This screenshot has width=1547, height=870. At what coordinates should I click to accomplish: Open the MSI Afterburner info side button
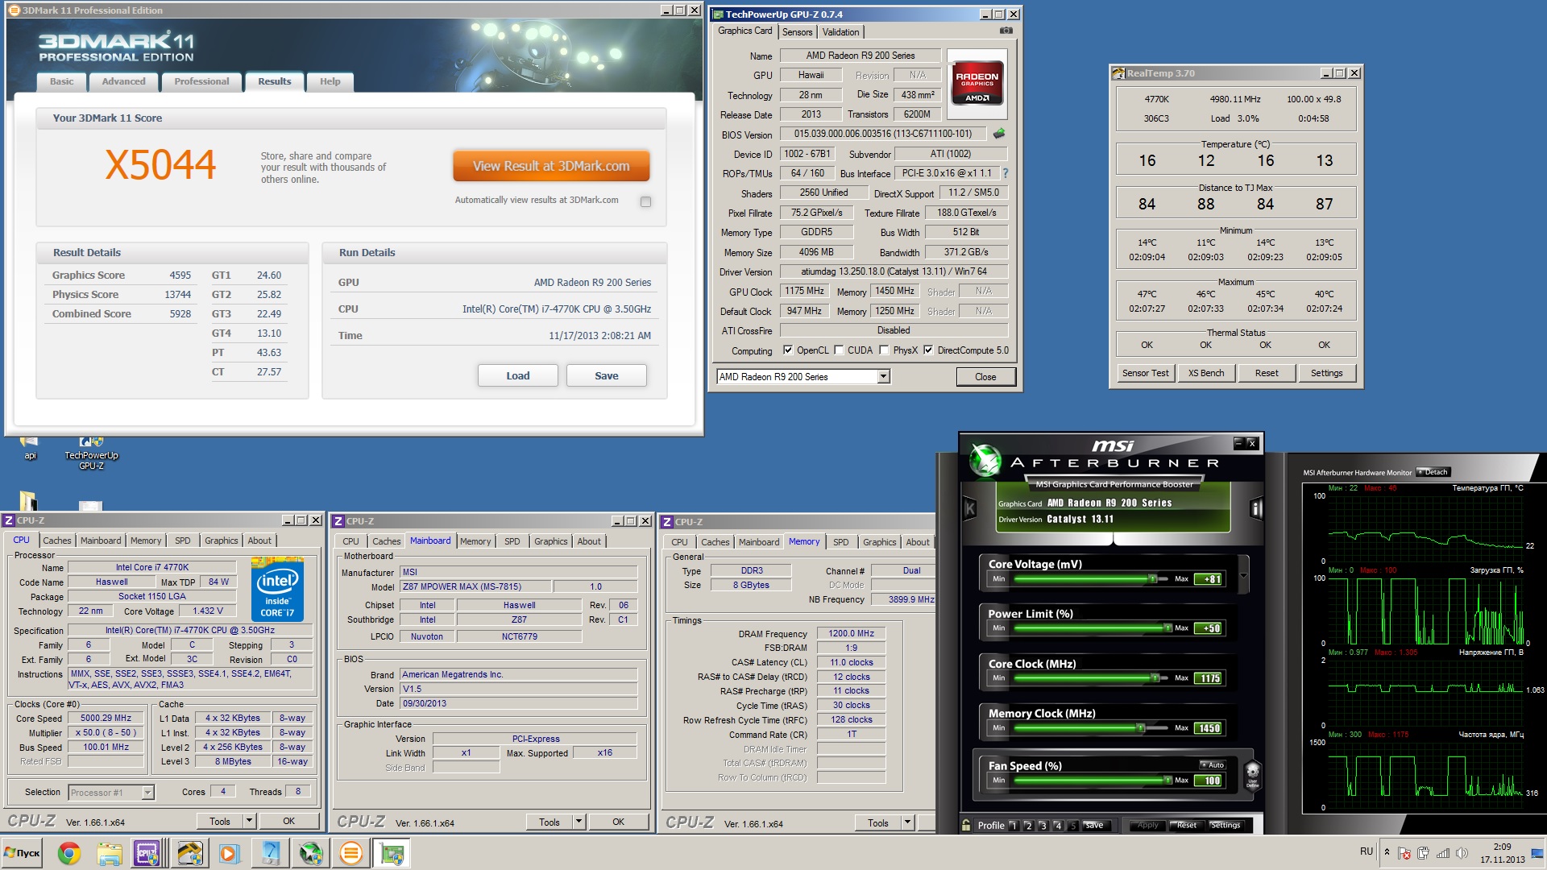click(1255, 508)
